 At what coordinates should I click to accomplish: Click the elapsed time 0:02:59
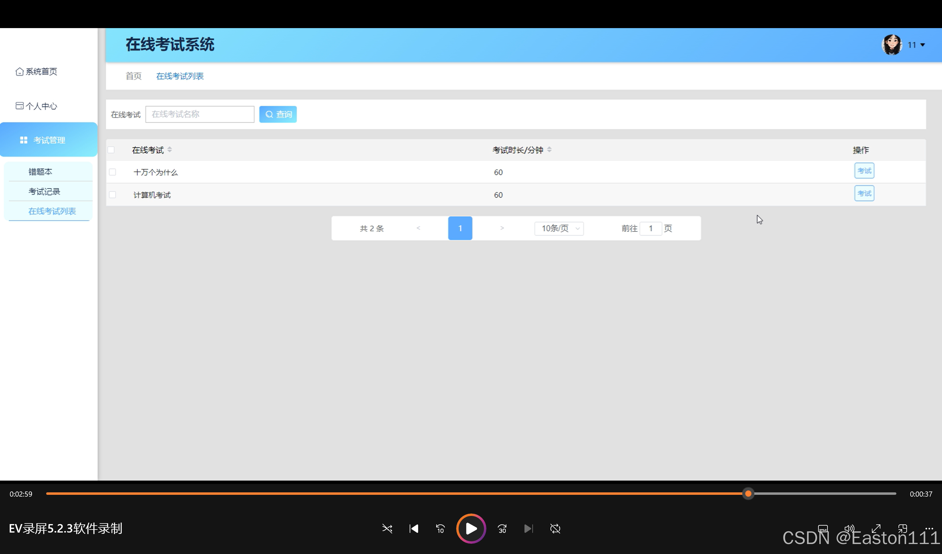click(21, 494)
